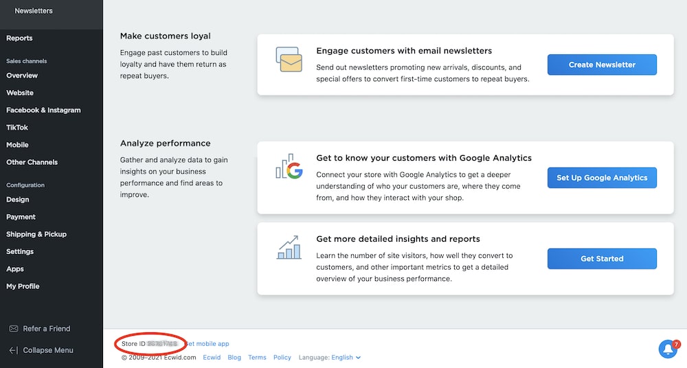Click the Get Started button

click(602, 259)
